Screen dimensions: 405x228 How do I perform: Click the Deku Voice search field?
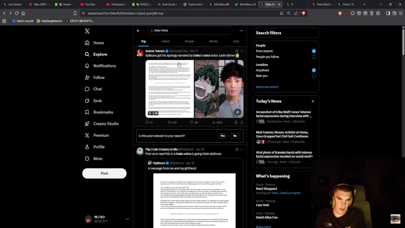click(x=190, y=31)
